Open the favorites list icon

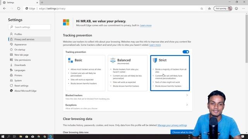coord(209,8)
